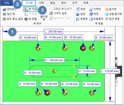Open the 파일 menu
Image resolution: width=124 pixels, height=105 pixels.
click(7, 3)
